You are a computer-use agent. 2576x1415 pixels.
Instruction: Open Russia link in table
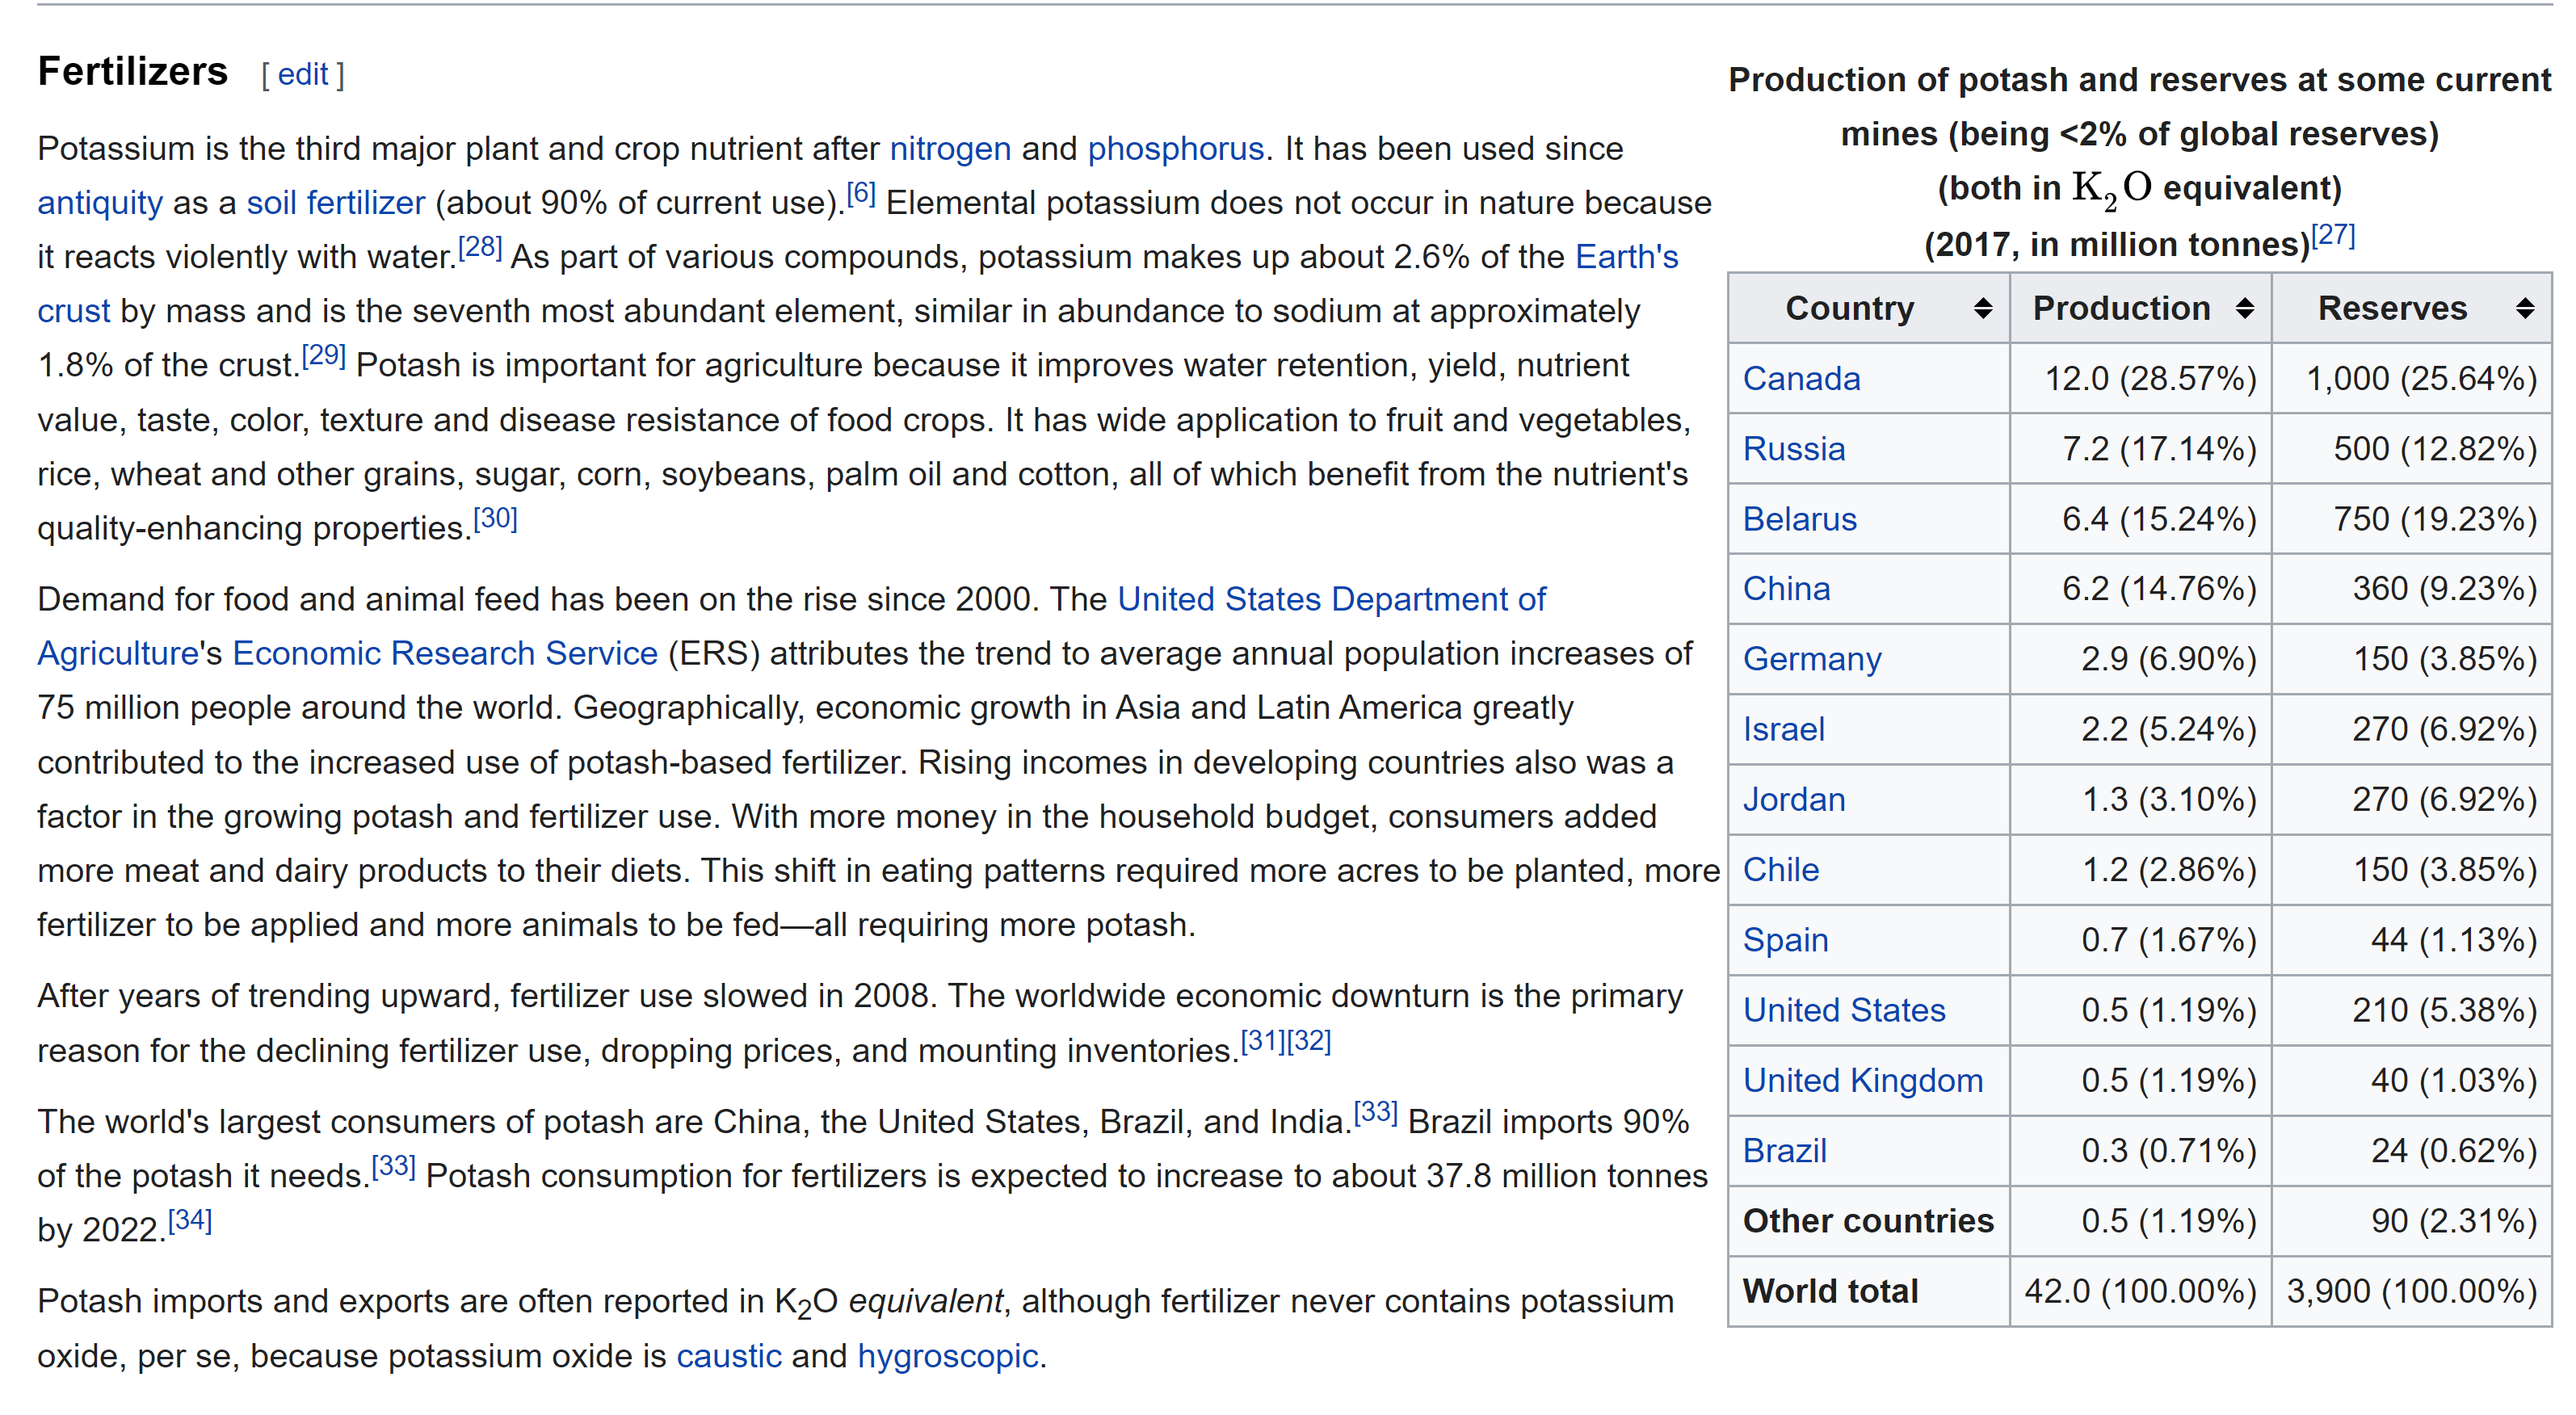1794,449
